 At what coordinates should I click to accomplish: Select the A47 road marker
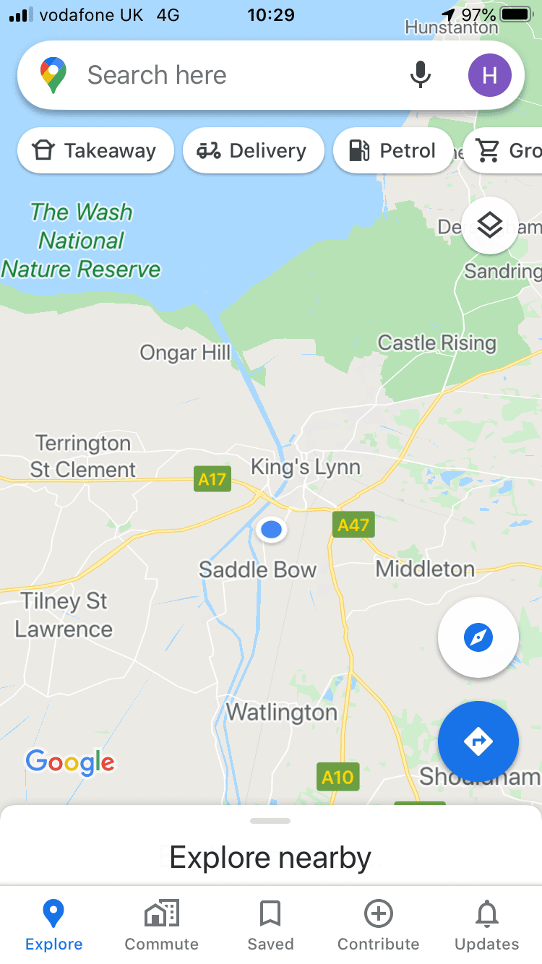(x=353, y=525)
